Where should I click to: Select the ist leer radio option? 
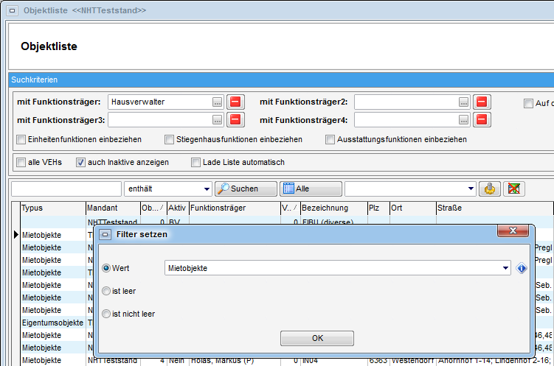point(106,291)
